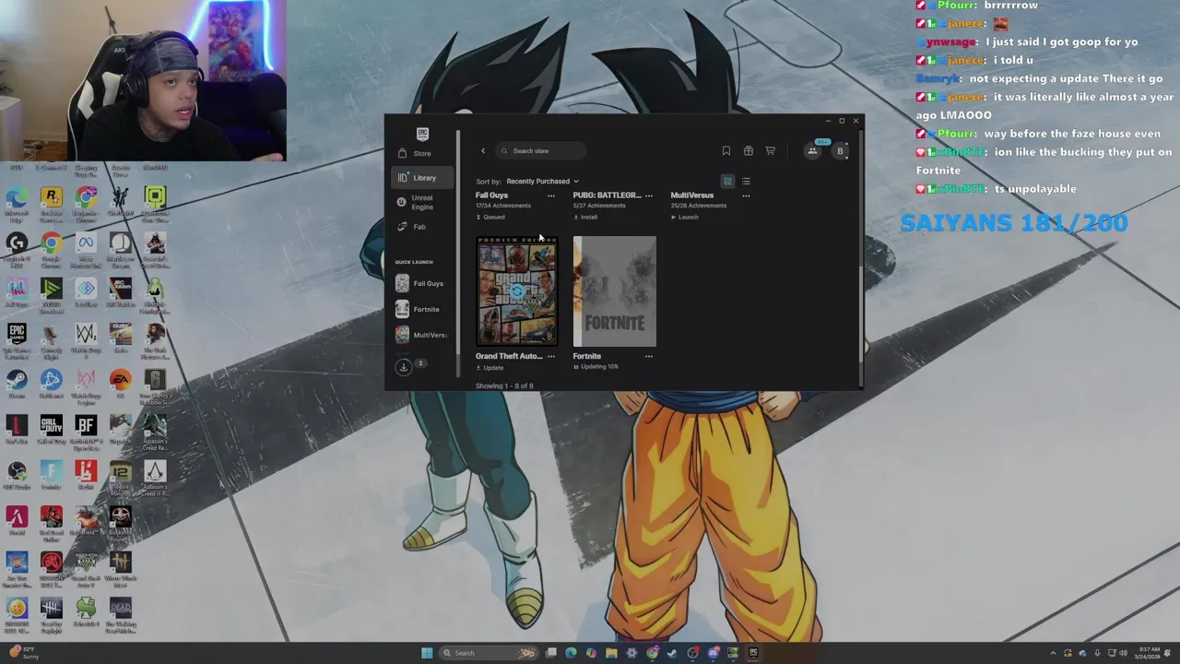
Task: Select Library in the Epic sidebar
Action: (x=423, y=178)
